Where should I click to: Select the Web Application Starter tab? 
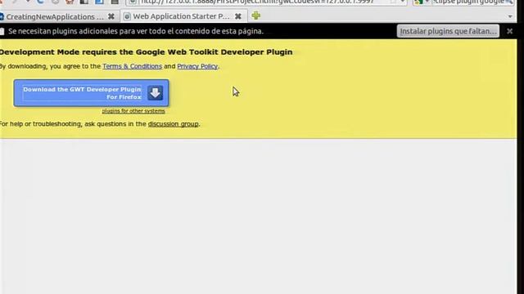pyautogui.click(x=181, y=16)
